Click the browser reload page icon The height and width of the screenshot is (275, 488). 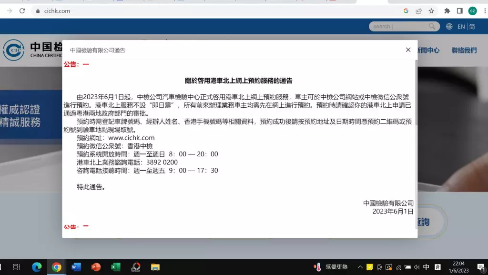point(22,11)
